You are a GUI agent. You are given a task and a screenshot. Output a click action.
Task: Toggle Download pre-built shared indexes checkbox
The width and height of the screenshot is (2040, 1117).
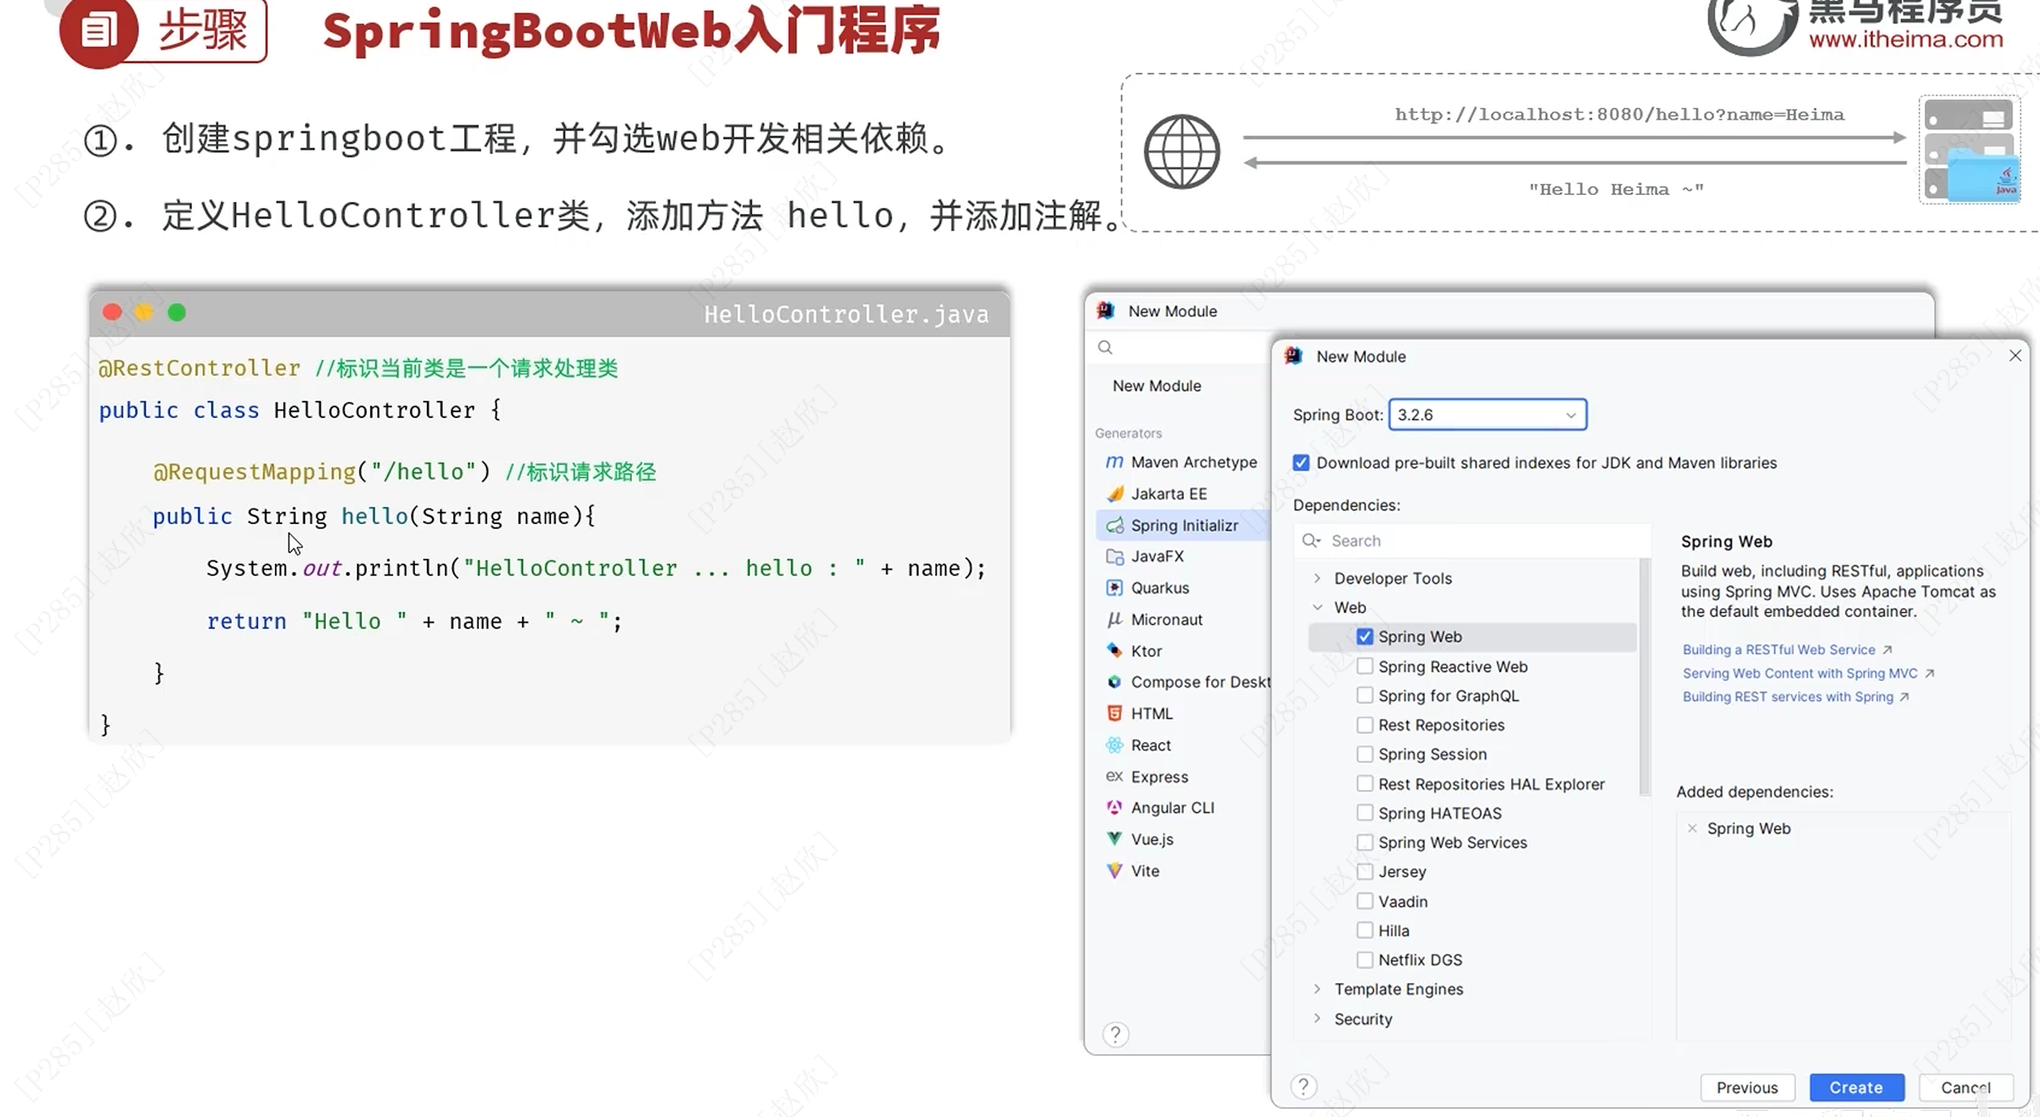click(x=1301, y=462)
